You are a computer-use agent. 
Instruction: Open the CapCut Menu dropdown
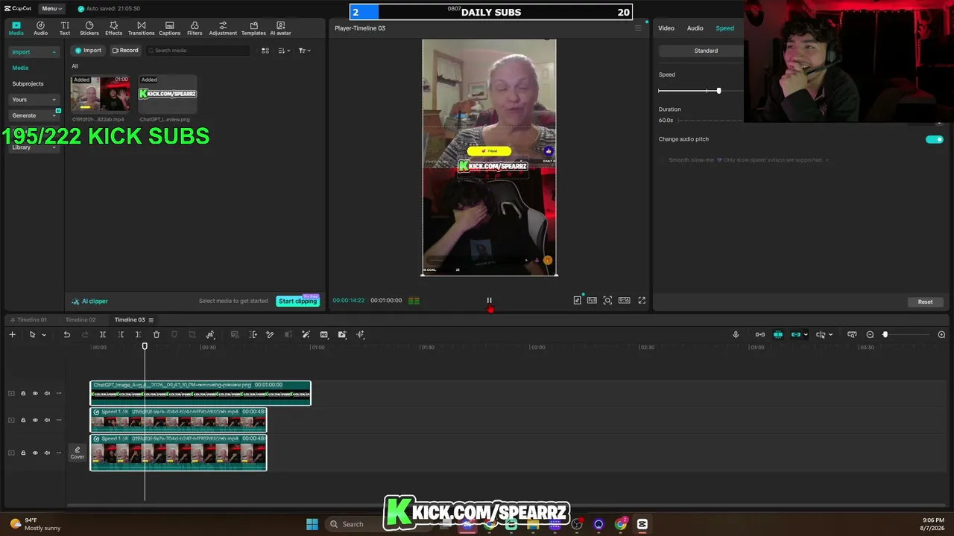[52, 8]
